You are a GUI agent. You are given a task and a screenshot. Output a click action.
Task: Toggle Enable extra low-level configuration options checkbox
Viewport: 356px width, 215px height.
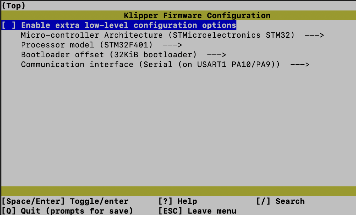click(9, 25)
